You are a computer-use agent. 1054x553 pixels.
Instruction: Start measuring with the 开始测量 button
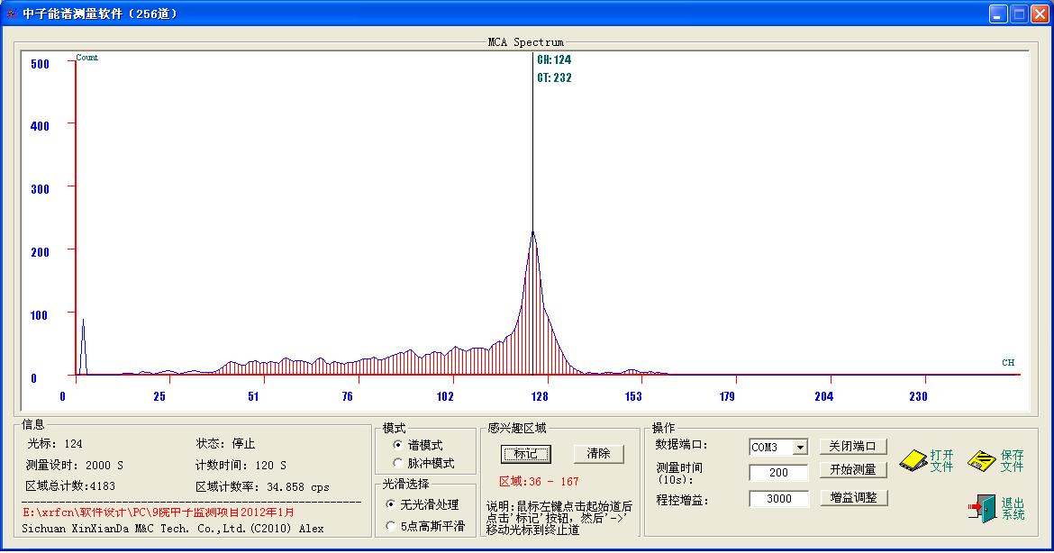(853, 470)
